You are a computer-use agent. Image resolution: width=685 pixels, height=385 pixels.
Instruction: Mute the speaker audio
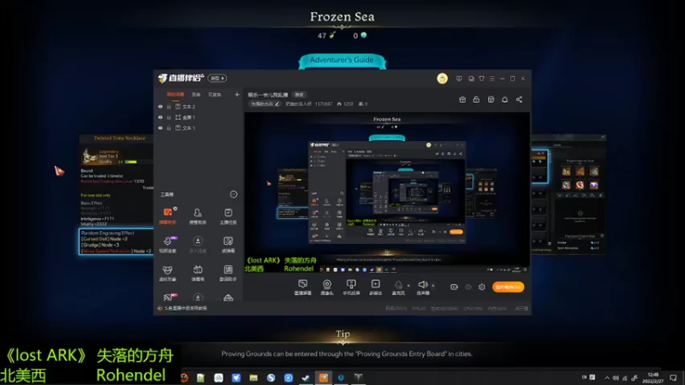[422, 287]
